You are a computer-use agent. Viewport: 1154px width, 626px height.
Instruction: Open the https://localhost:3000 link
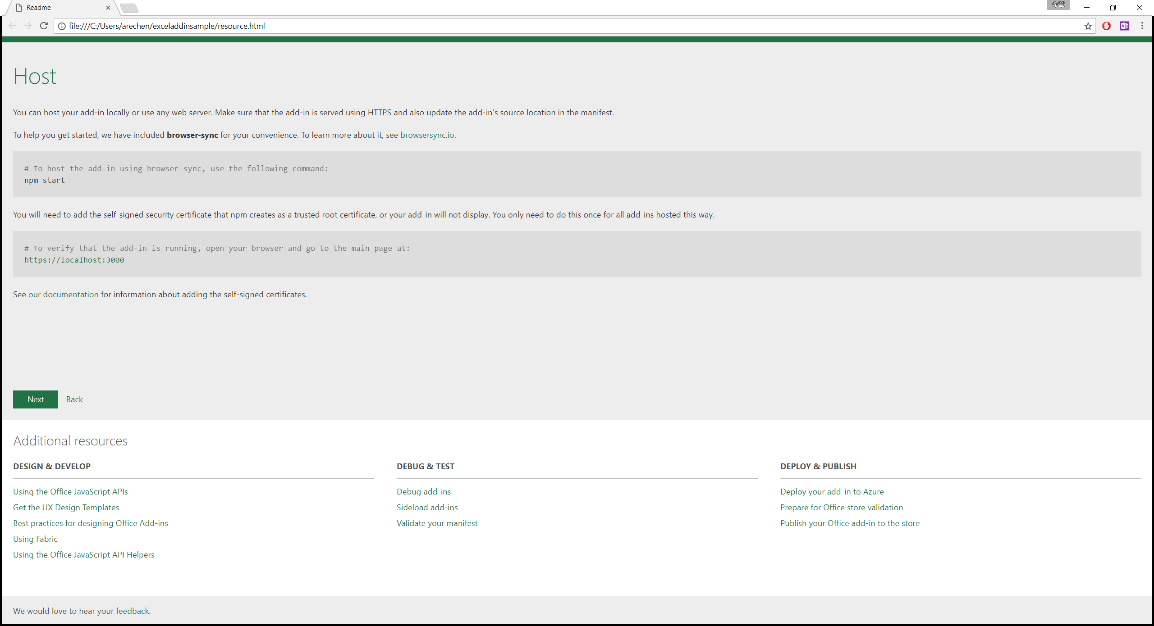[74, 260]
